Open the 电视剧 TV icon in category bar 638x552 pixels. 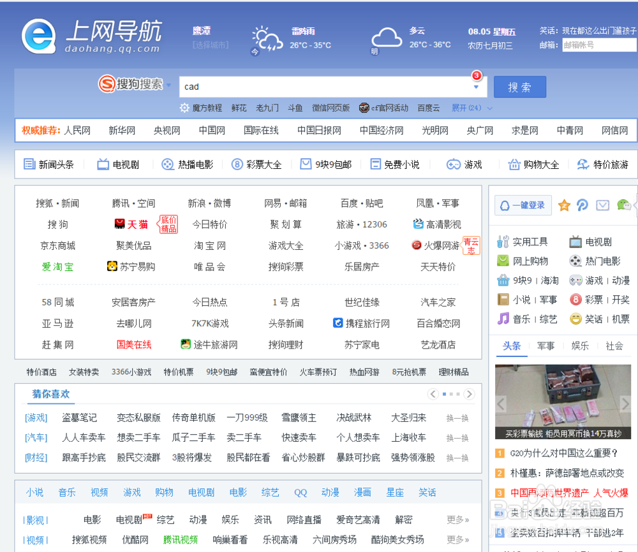click(103, 164)
